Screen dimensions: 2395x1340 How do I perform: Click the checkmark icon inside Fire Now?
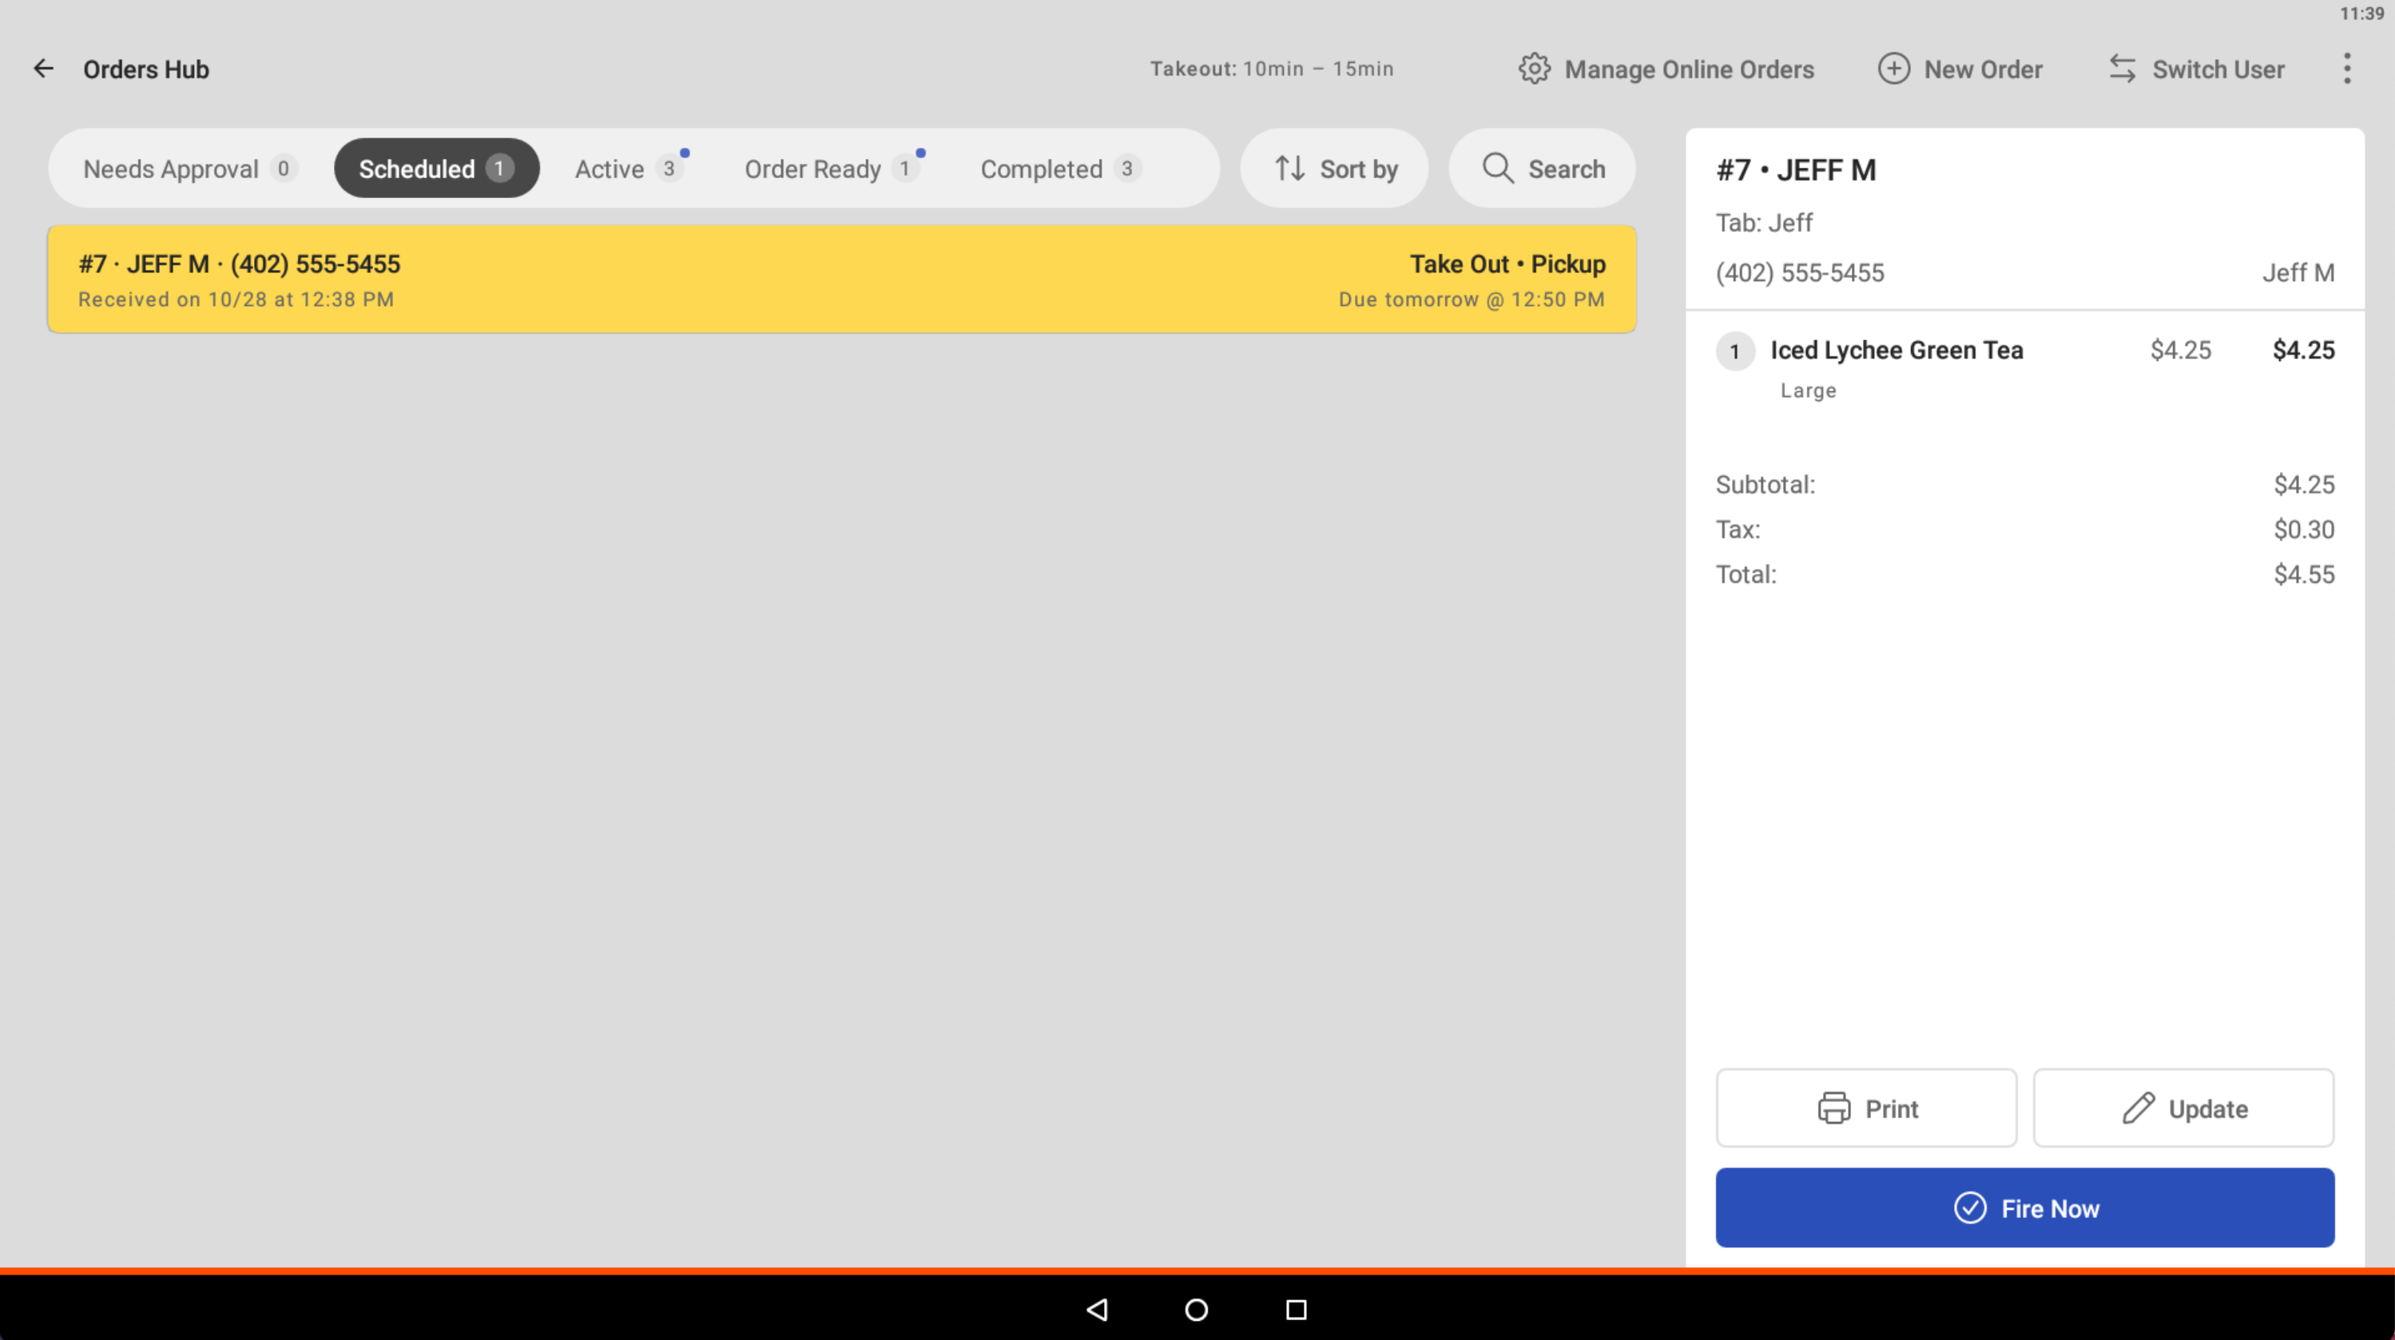[x=1968, y=1208]
